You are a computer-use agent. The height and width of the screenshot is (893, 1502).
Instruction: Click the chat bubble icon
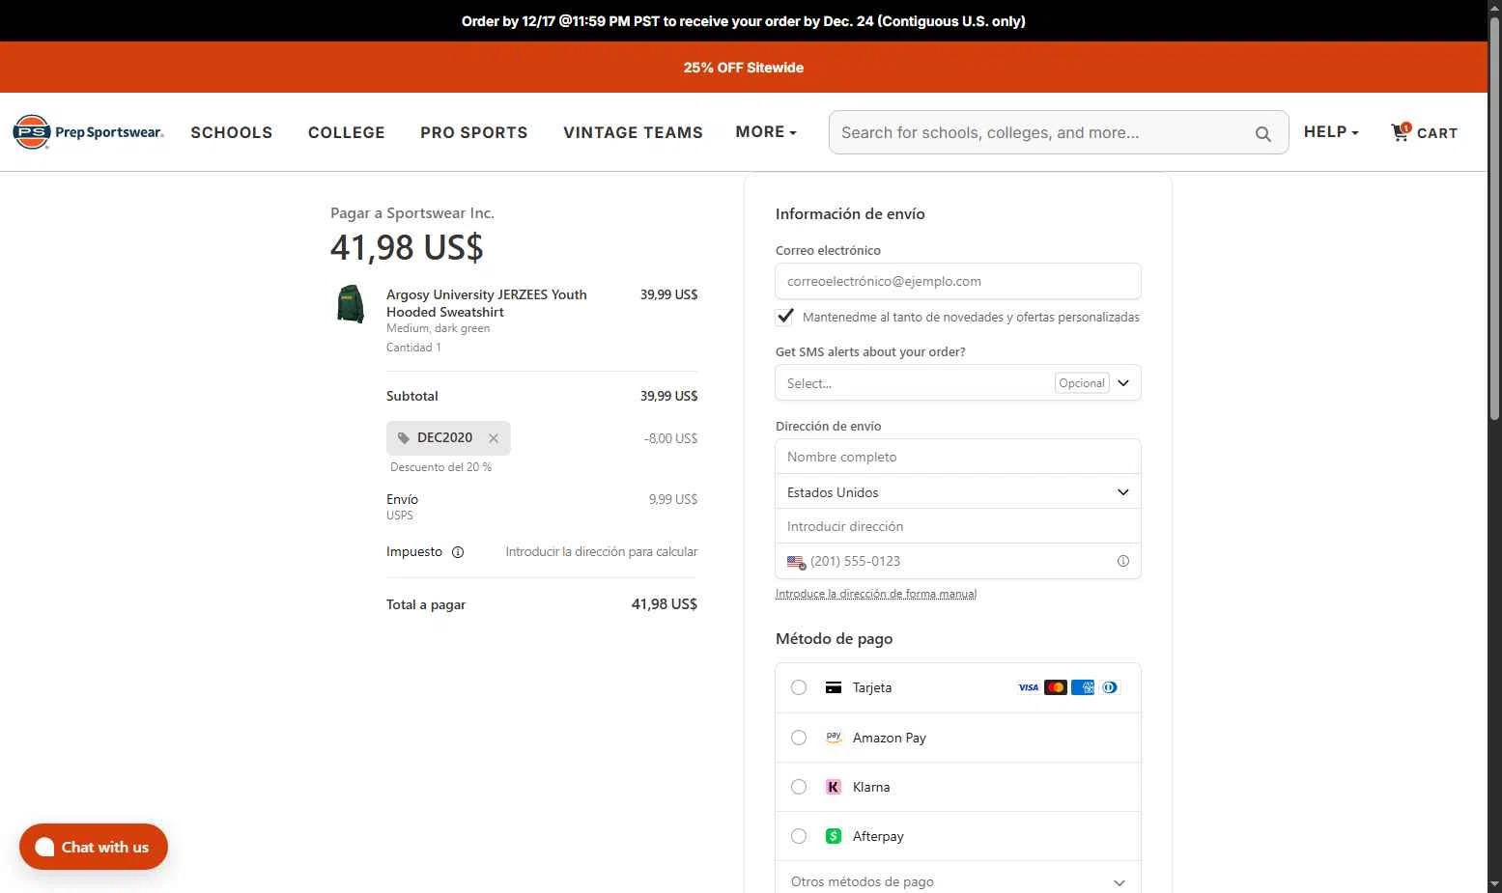[x=44, y=847]
